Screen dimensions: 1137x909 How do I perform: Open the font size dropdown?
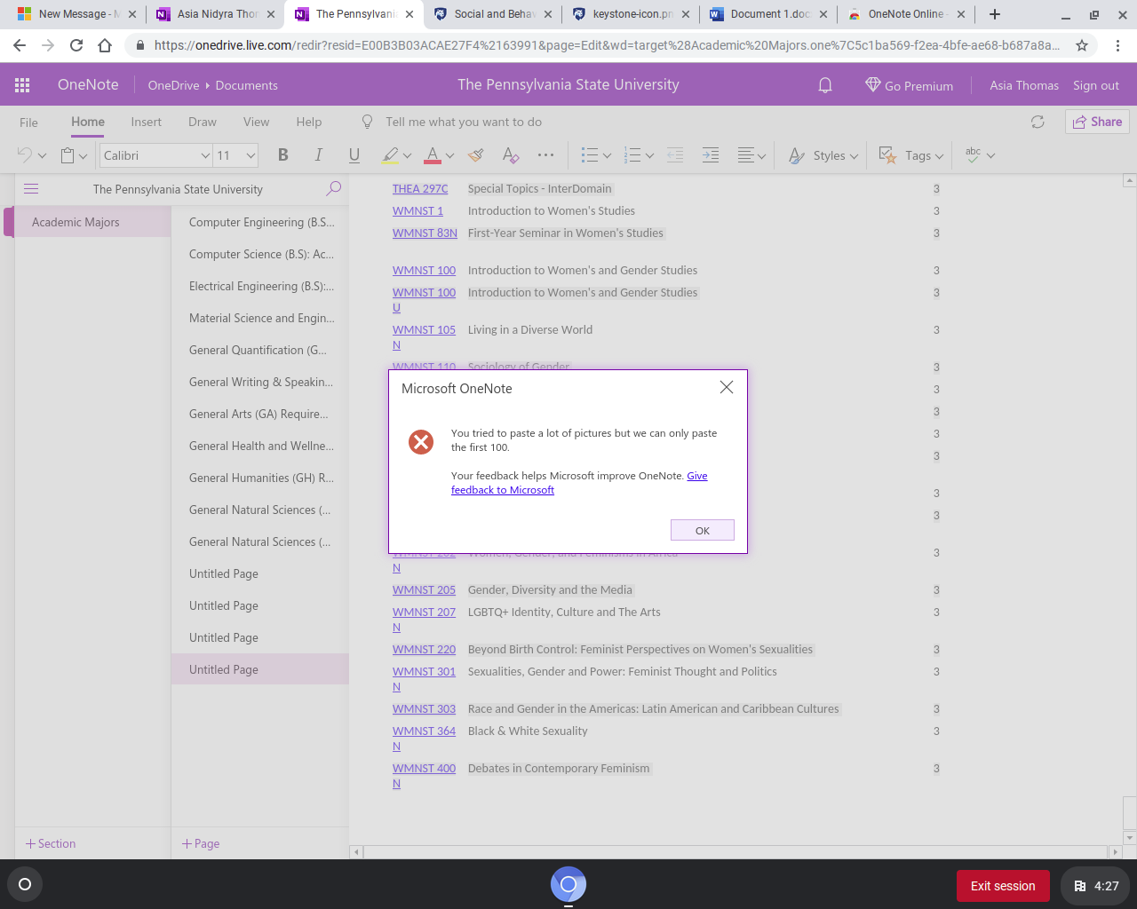pyautogui.click(x=235, y=154)
